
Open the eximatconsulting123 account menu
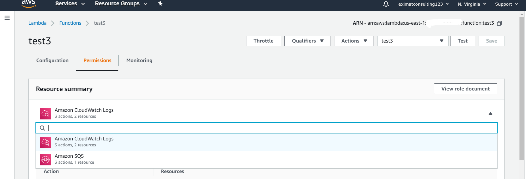(423, 4)
